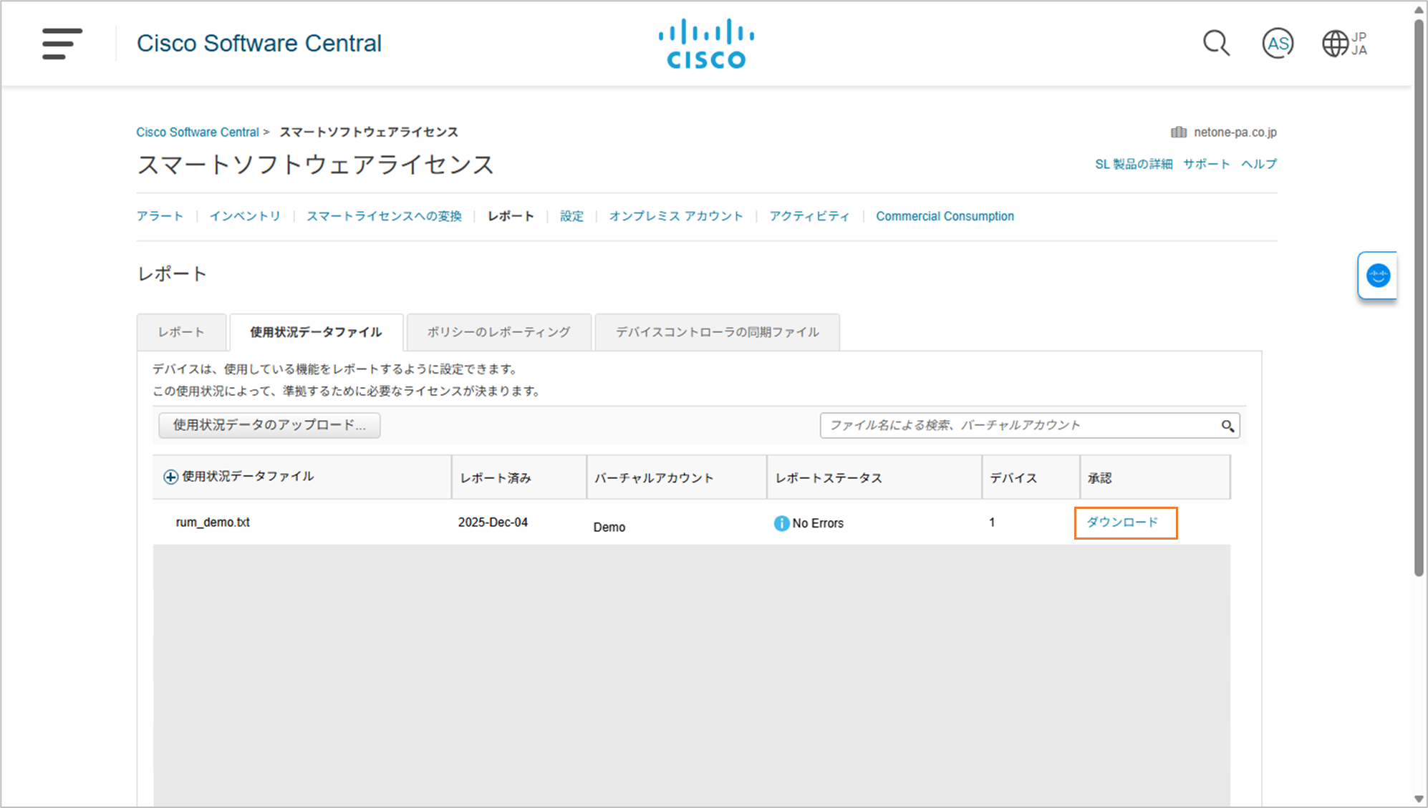This screenshot has width=1428, height=808.
Task: Switch to the デバイスコントローラの同期ファイル tab
Action: pyautogui.click(x=717, y=332)
